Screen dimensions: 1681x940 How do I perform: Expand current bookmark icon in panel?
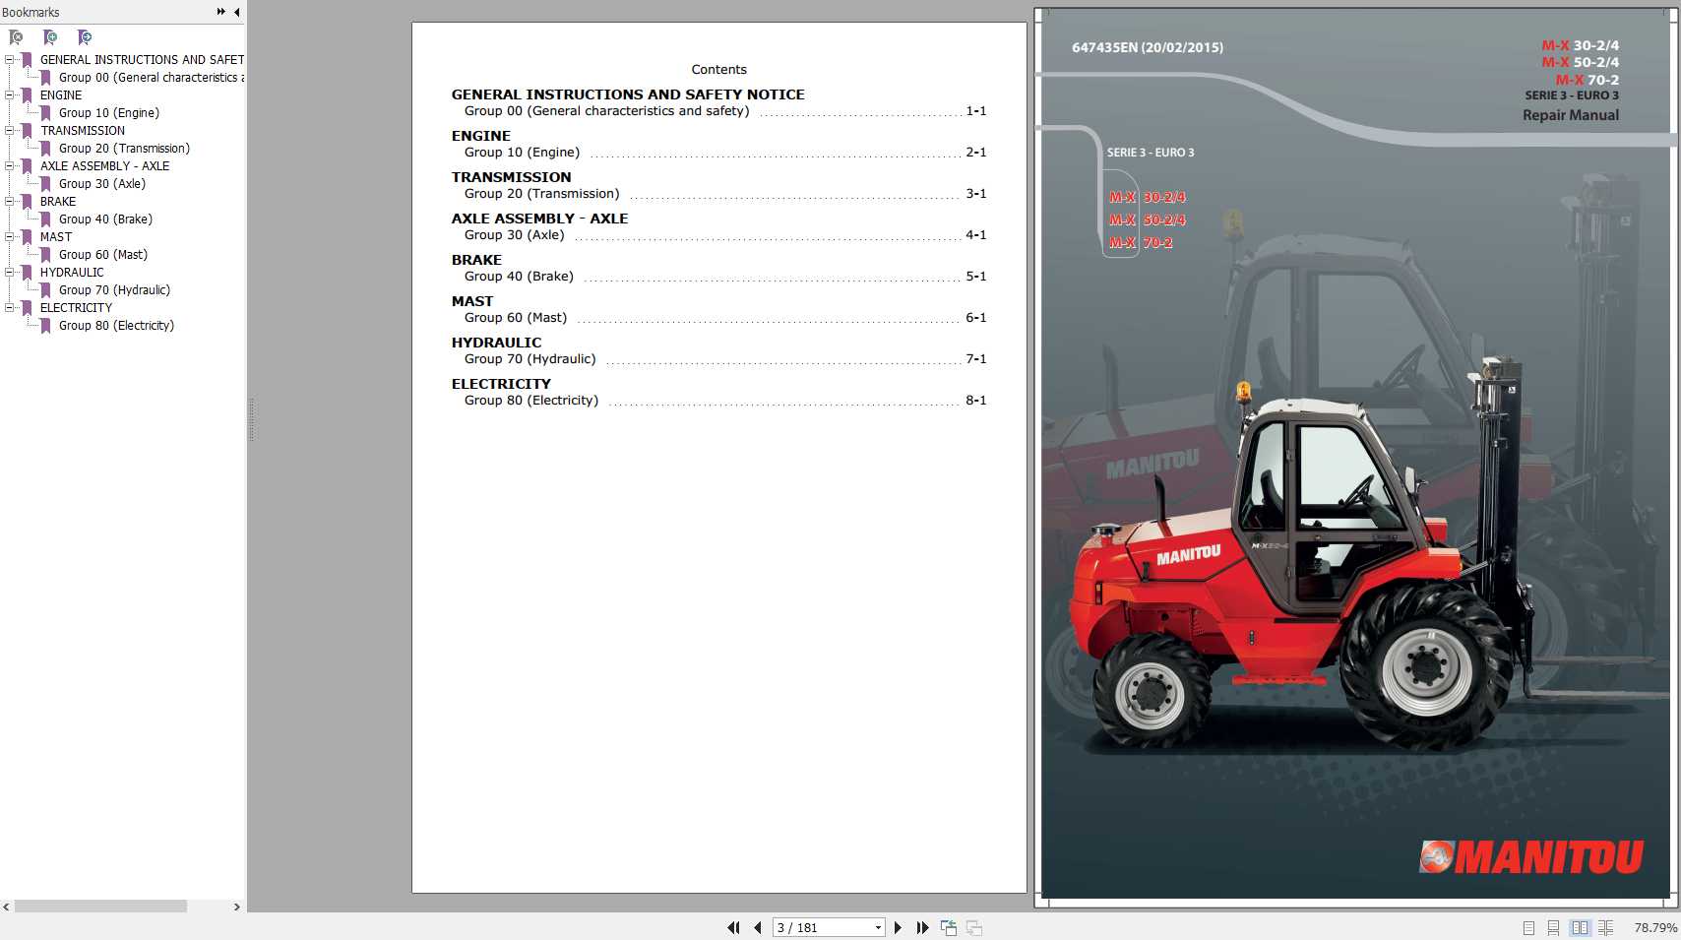click(x=84, y=36)
